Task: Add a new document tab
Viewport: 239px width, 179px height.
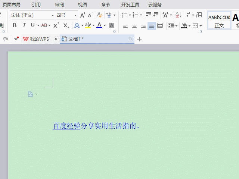Action: click(139, 39)
